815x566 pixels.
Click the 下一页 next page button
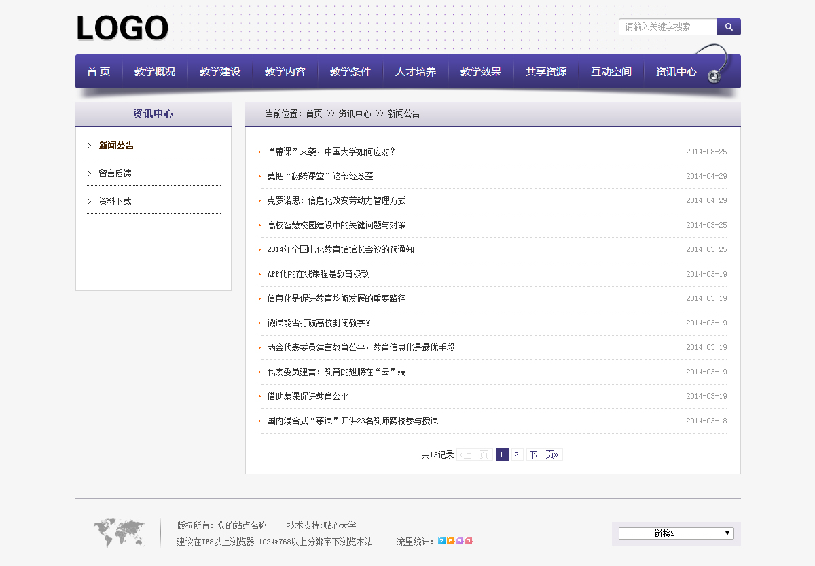544,455
